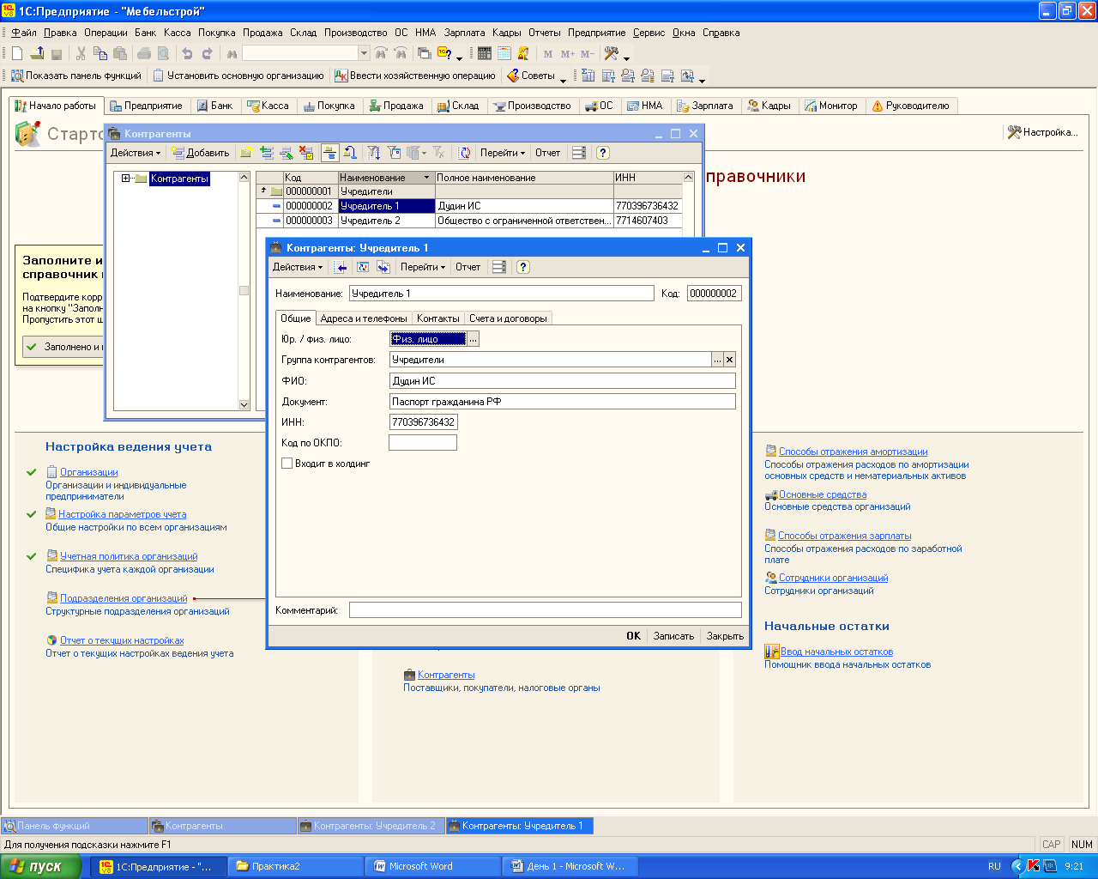Open the calendar icon in main toolbar
This screenshot has width=1098, height=879.
504,53
